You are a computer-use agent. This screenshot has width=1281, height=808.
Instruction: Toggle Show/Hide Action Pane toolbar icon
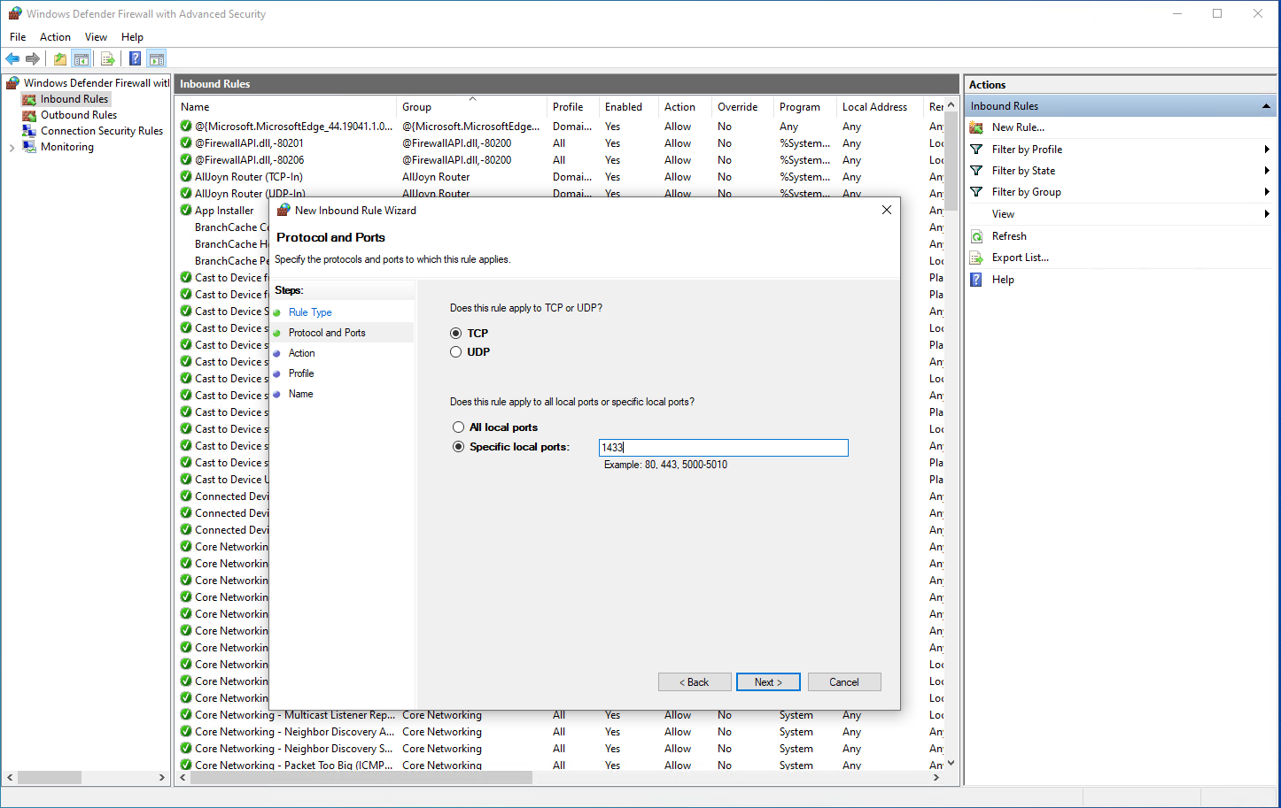point(157,59)
